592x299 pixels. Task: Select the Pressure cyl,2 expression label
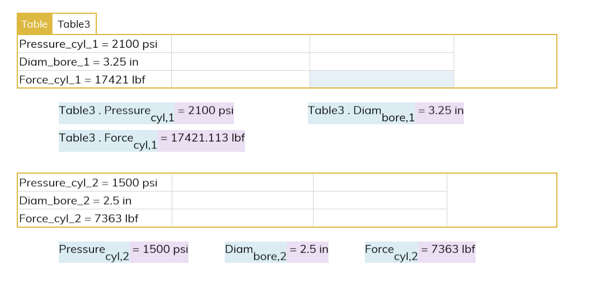pyautogui.click(x=95, y=252)
